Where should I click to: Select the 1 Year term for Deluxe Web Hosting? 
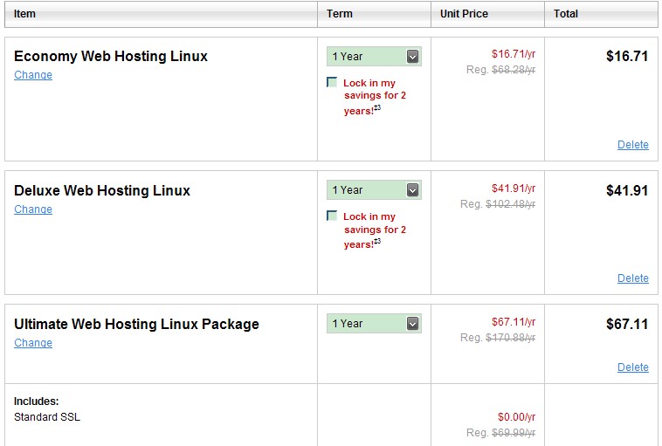[374, 190]
